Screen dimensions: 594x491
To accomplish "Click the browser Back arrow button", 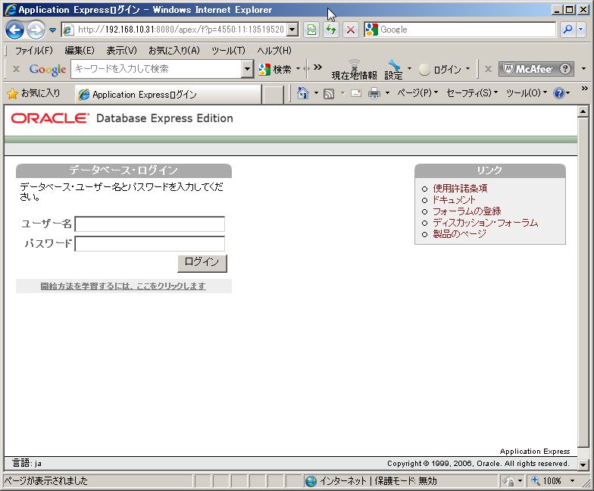I will click(15, 30).
